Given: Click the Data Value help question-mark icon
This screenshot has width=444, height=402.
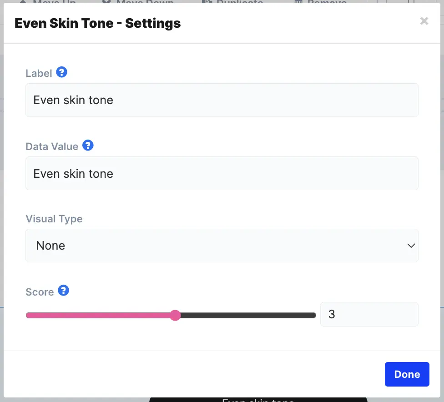Looking at the screenshot, I should point(88,146).
